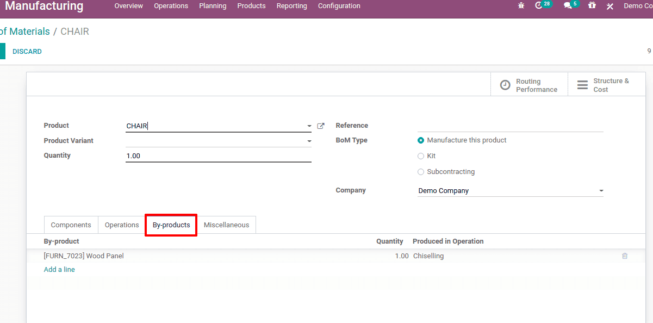Viewport: 653px width, 323px height.
Task: Click the Quantity input field
Action: (x=218, y=156)
